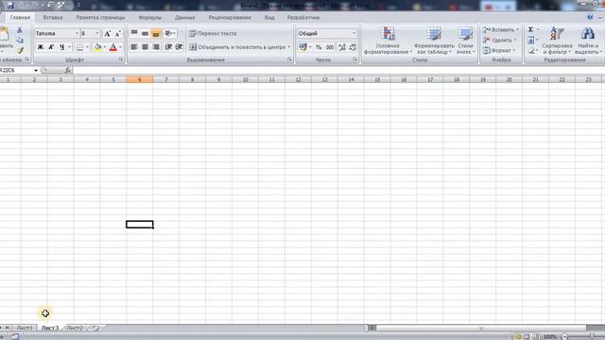The height and width of the screenshot is (340, 605).
Task: Open Стили ячеек gallery
Action: tap(466, 41)
